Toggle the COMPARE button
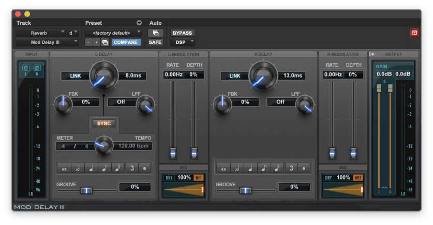This screenshot has height=225, width=433. (126, 42)
